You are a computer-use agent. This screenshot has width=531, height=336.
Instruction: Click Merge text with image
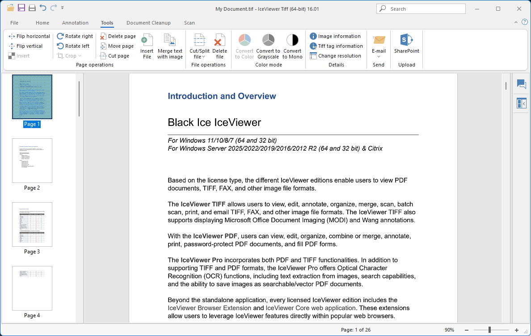(x=170, y=46)
